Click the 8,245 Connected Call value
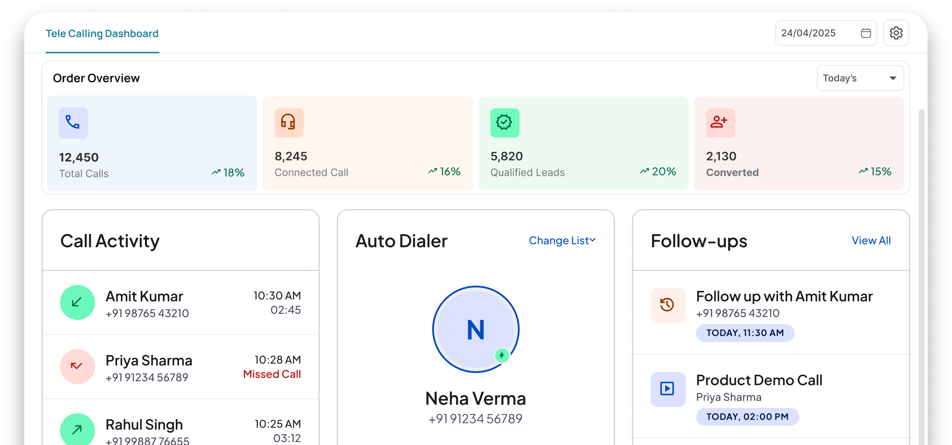 (291, 156)
